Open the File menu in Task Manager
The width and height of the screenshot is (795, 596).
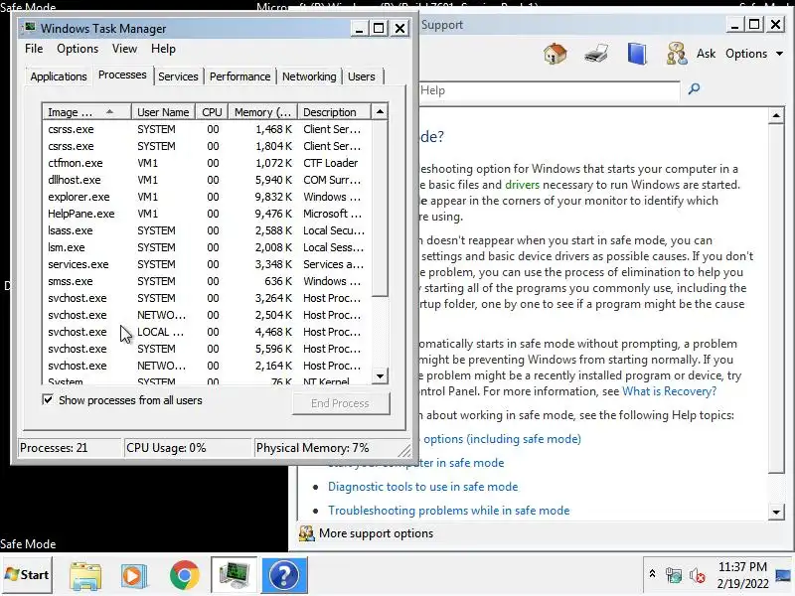pos(34,49)
